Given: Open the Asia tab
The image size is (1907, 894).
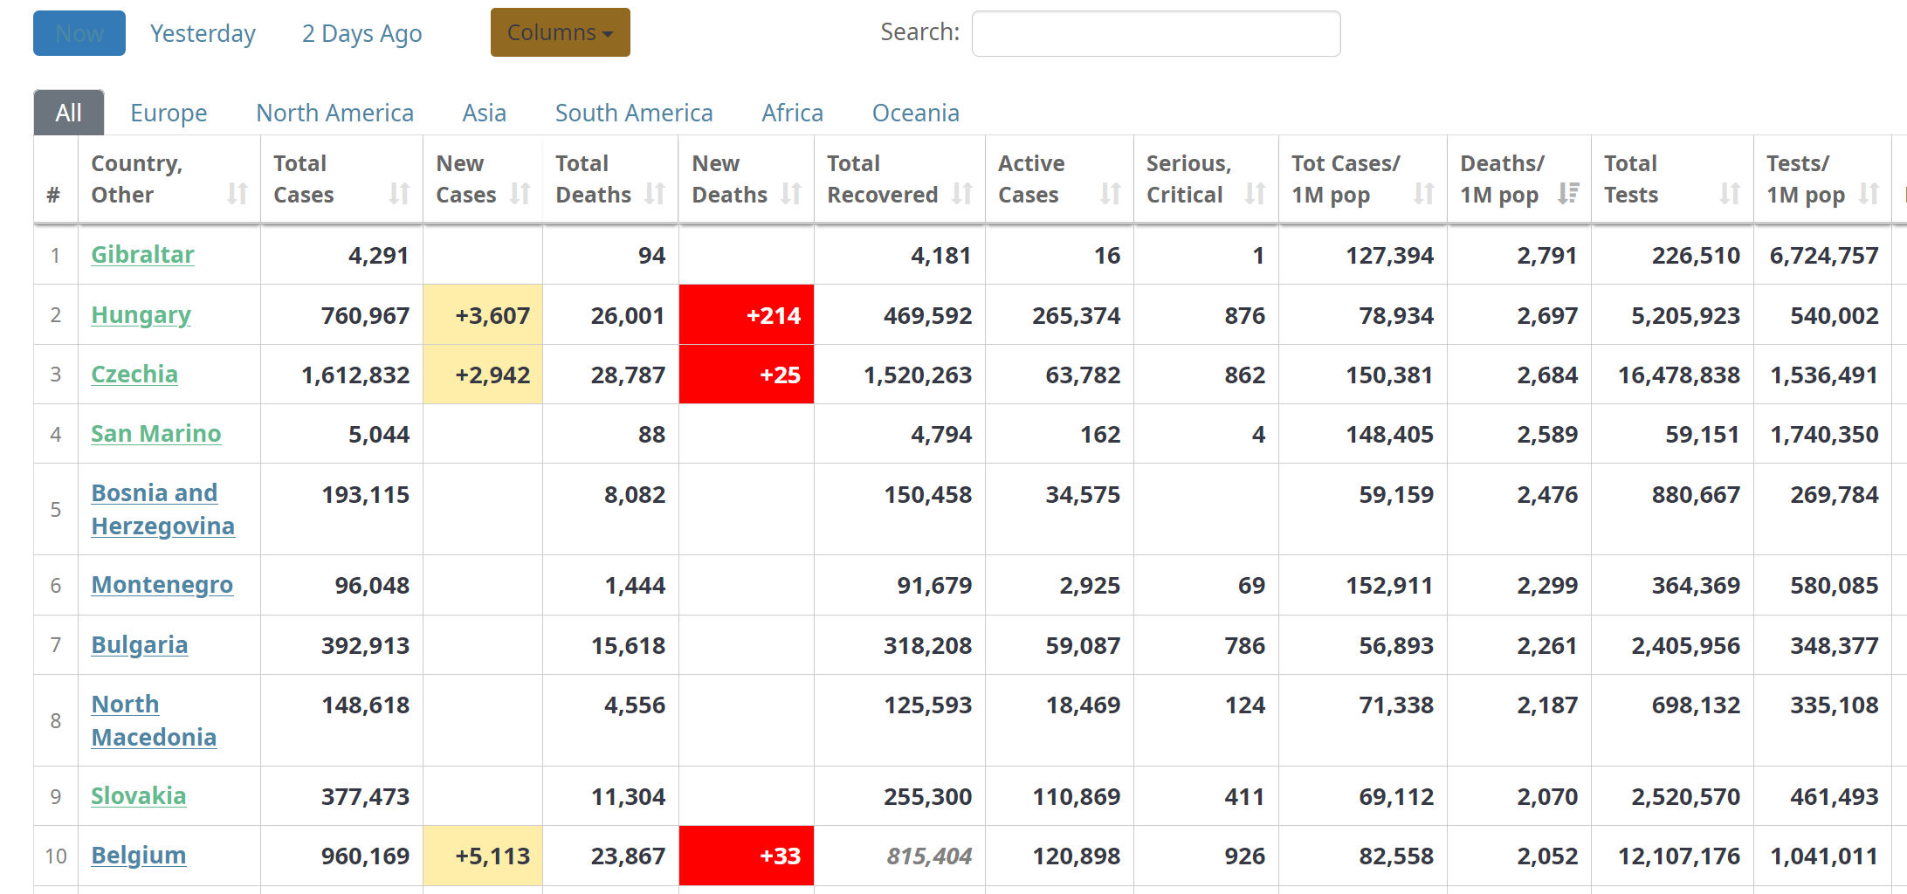Looking at the screenshot, I should [485, 113].
